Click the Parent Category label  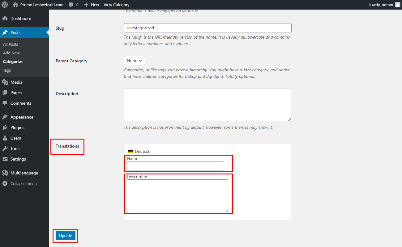tap(71, 61)
